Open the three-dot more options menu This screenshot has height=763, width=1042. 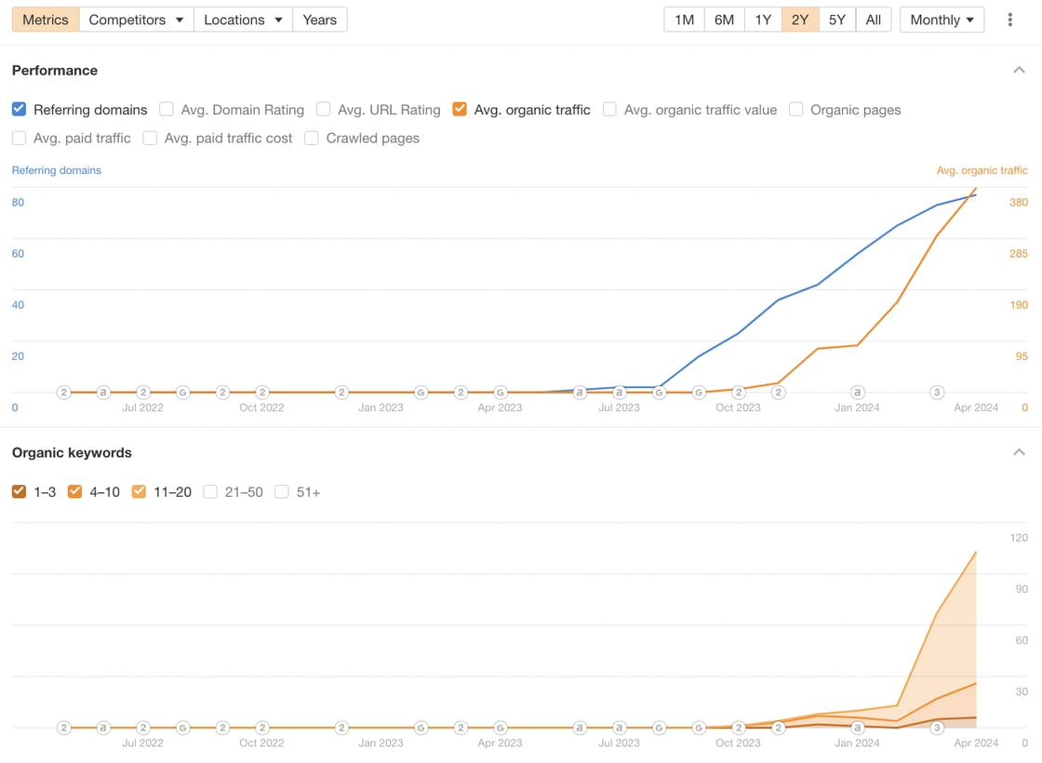click(1009, 20)
